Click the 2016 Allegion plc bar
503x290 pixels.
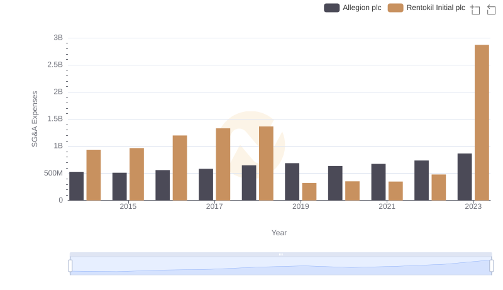(163, 185)
